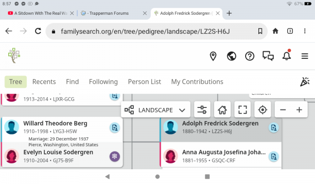The height and width of the screenshot is (184, 315).
Task: Open record hints for Adolph Fredrick Sodergren
Action: click(274, 128)
